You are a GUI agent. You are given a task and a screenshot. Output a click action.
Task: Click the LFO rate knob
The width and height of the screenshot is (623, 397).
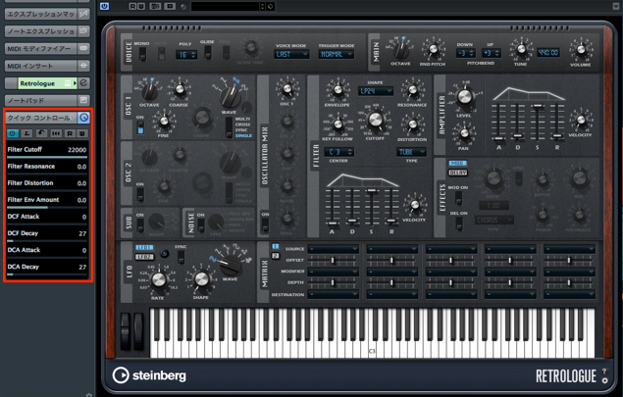click(x=158, y=280)
